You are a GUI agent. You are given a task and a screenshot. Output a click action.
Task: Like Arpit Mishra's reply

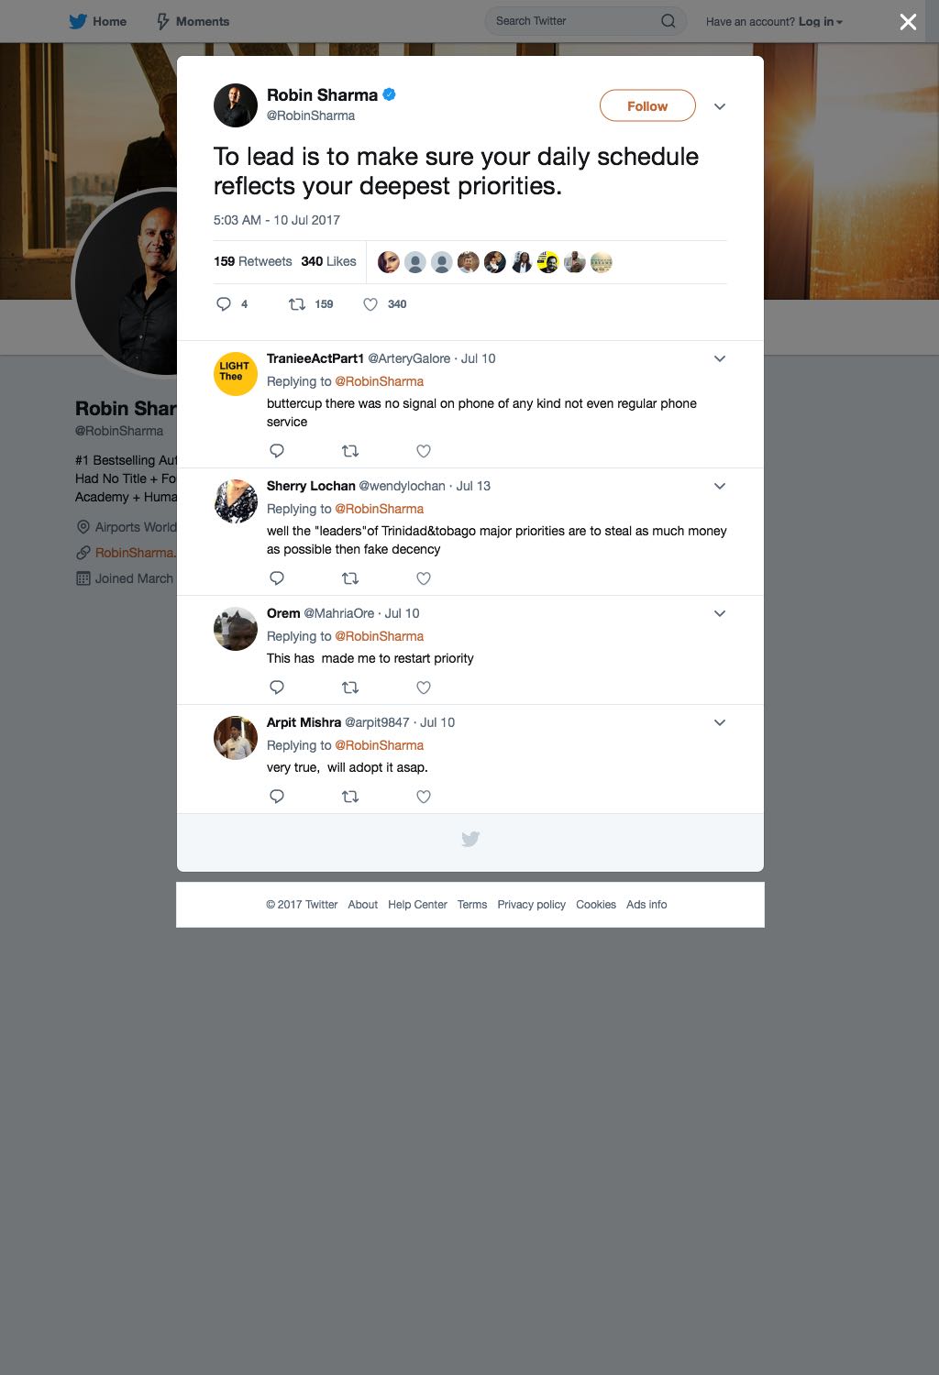[x=424, y=797]
